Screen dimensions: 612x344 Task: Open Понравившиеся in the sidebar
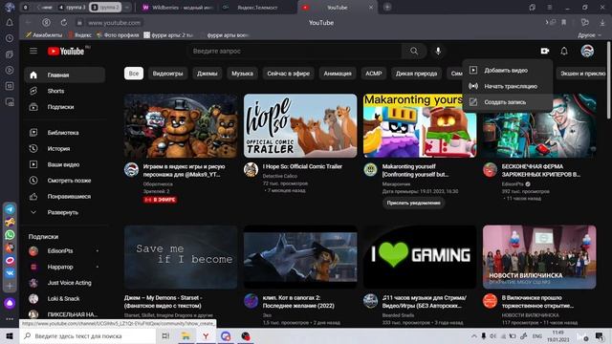click(64, 197)
